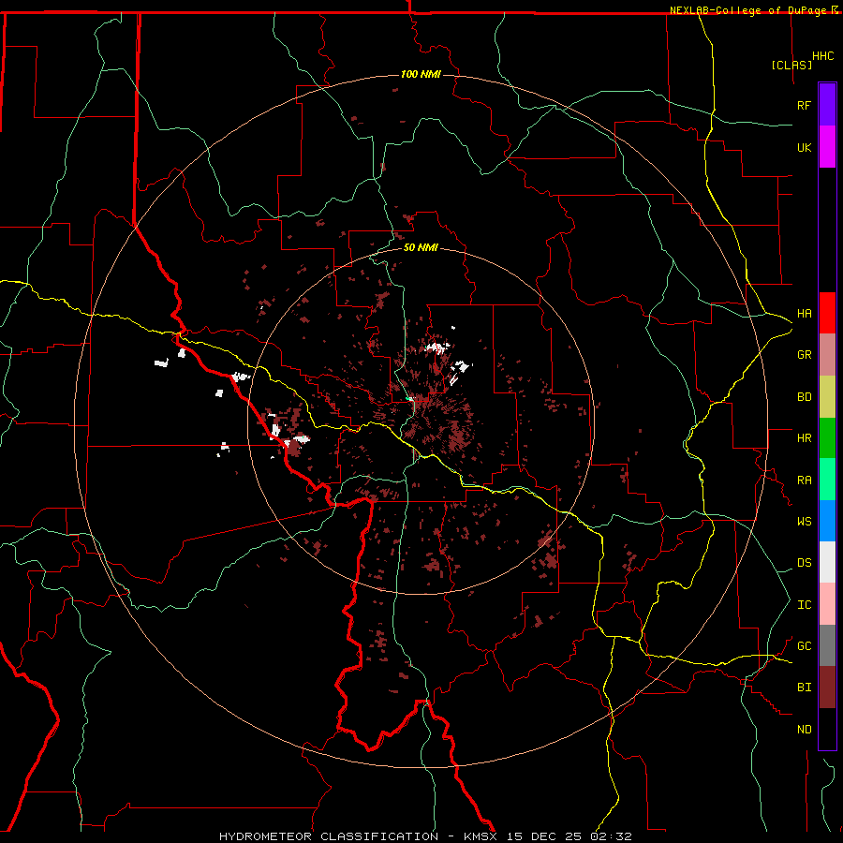Click the HYDROMETEOR CLASSIFICATION title text
Screen dimensions: 843x843
click(x=329, y=836)
